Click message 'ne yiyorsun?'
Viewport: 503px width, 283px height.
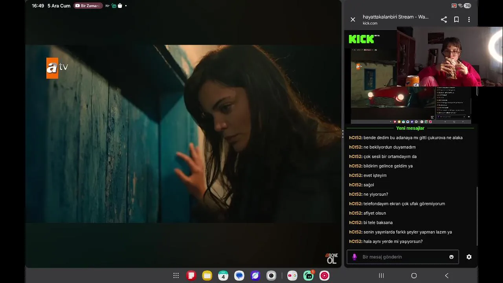[x=376, y=194]
